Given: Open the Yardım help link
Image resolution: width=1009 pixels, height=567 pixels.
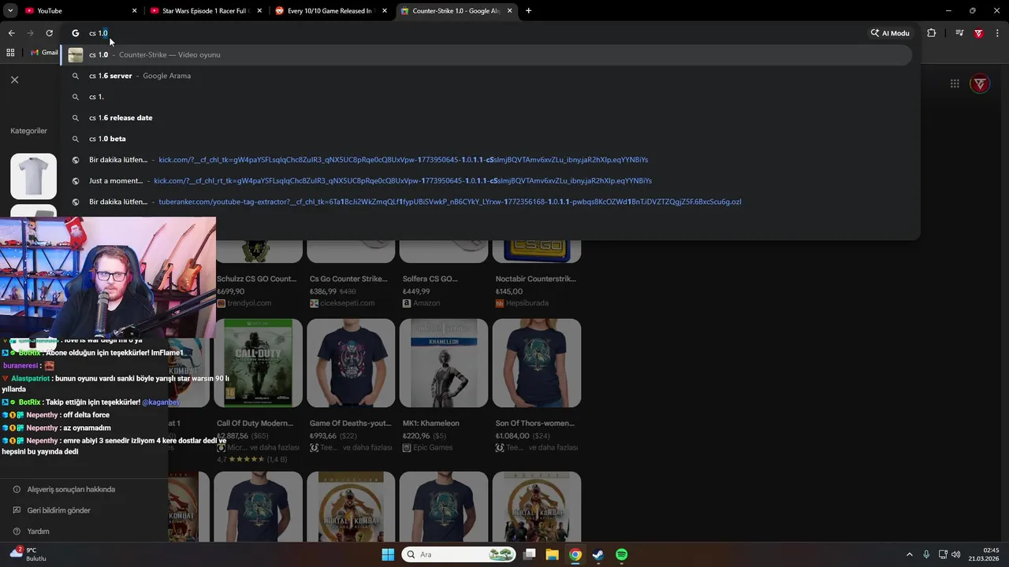Looking at the screenshot, I should [38, 532].
